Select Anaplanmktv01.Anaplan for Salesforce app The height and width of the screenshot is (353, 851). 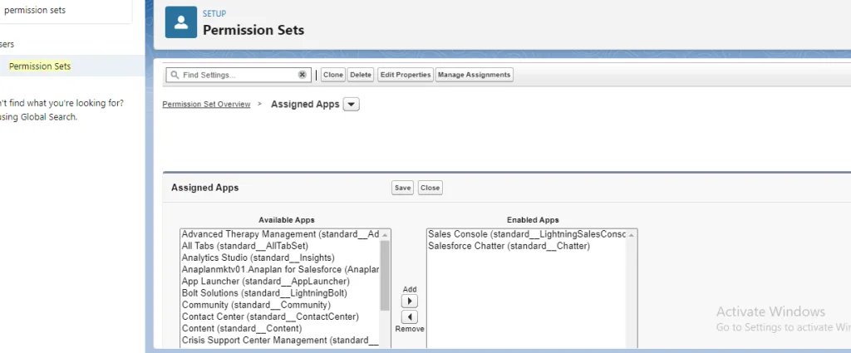point(281,269)
